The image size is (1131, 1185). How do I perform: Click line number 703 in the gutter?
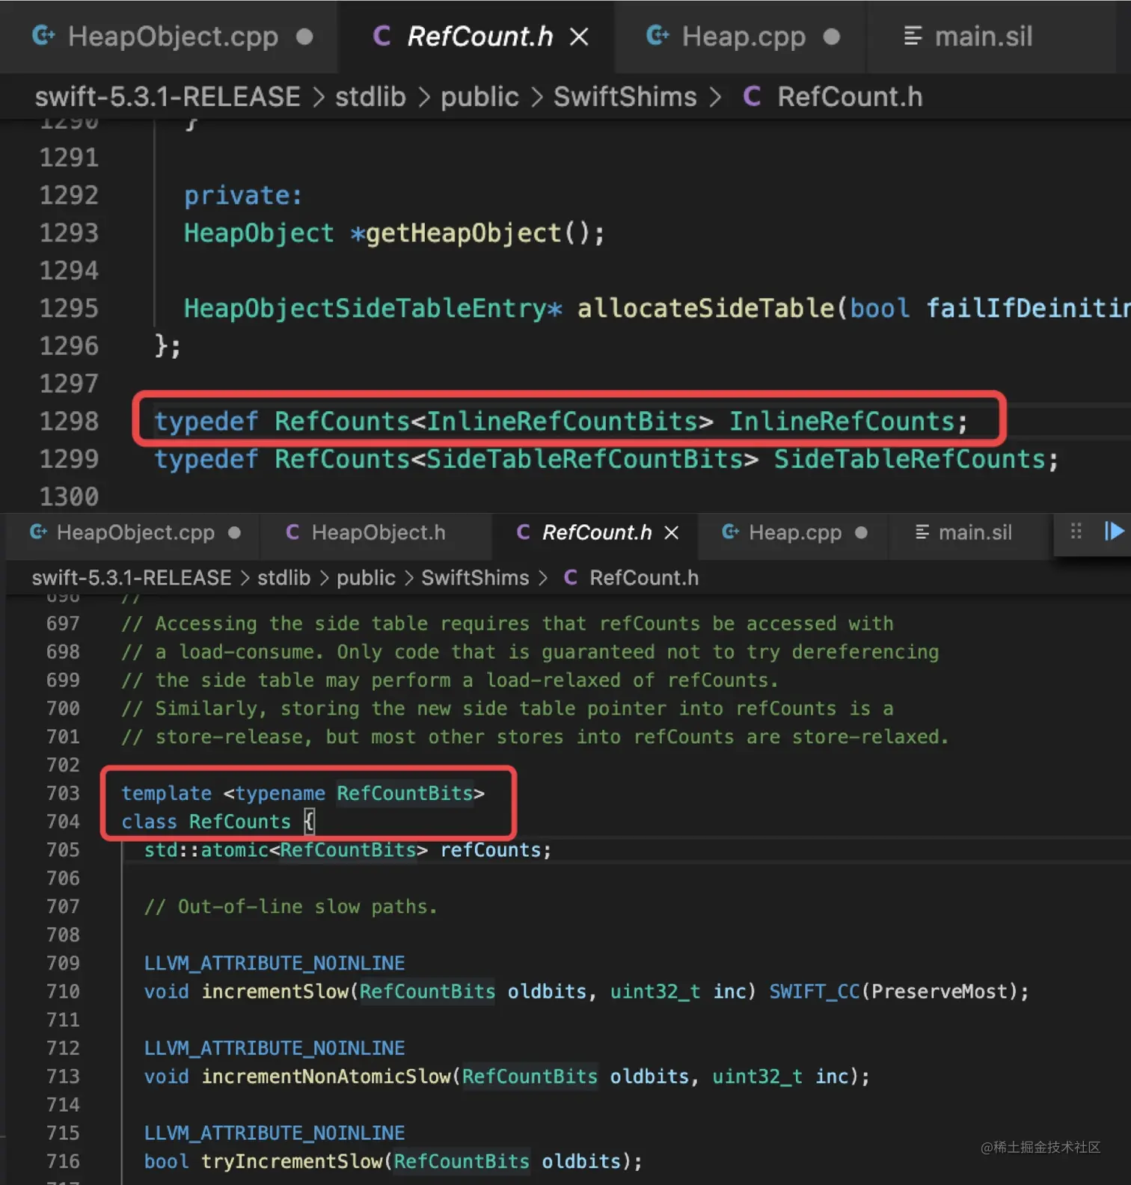pos(63,792)
